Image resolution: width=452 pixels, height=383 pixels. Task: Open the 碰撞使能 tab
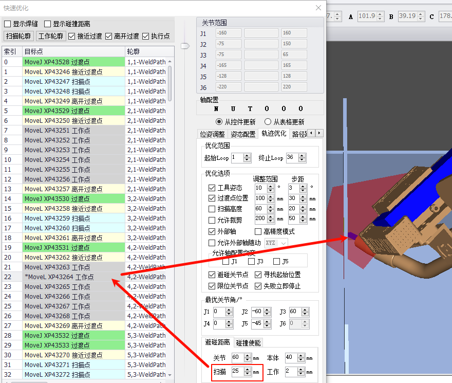[249, 343]
